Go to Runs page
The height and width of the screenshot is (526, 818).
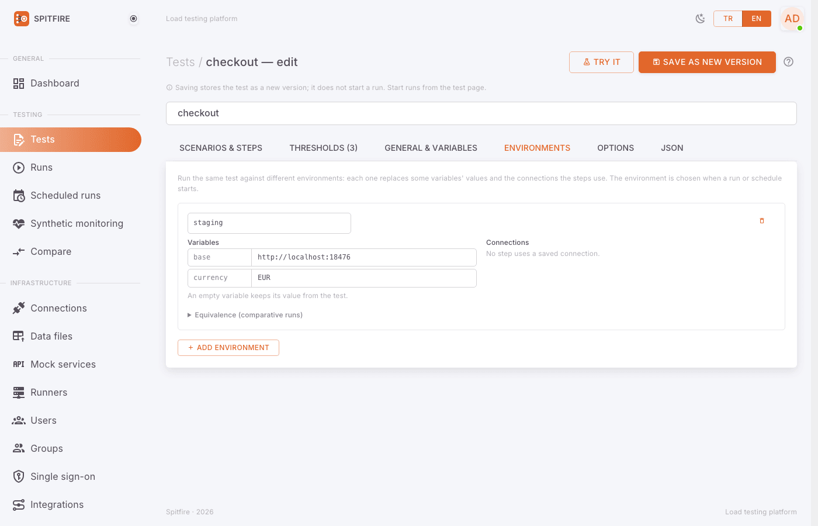[x=70, y=168]
